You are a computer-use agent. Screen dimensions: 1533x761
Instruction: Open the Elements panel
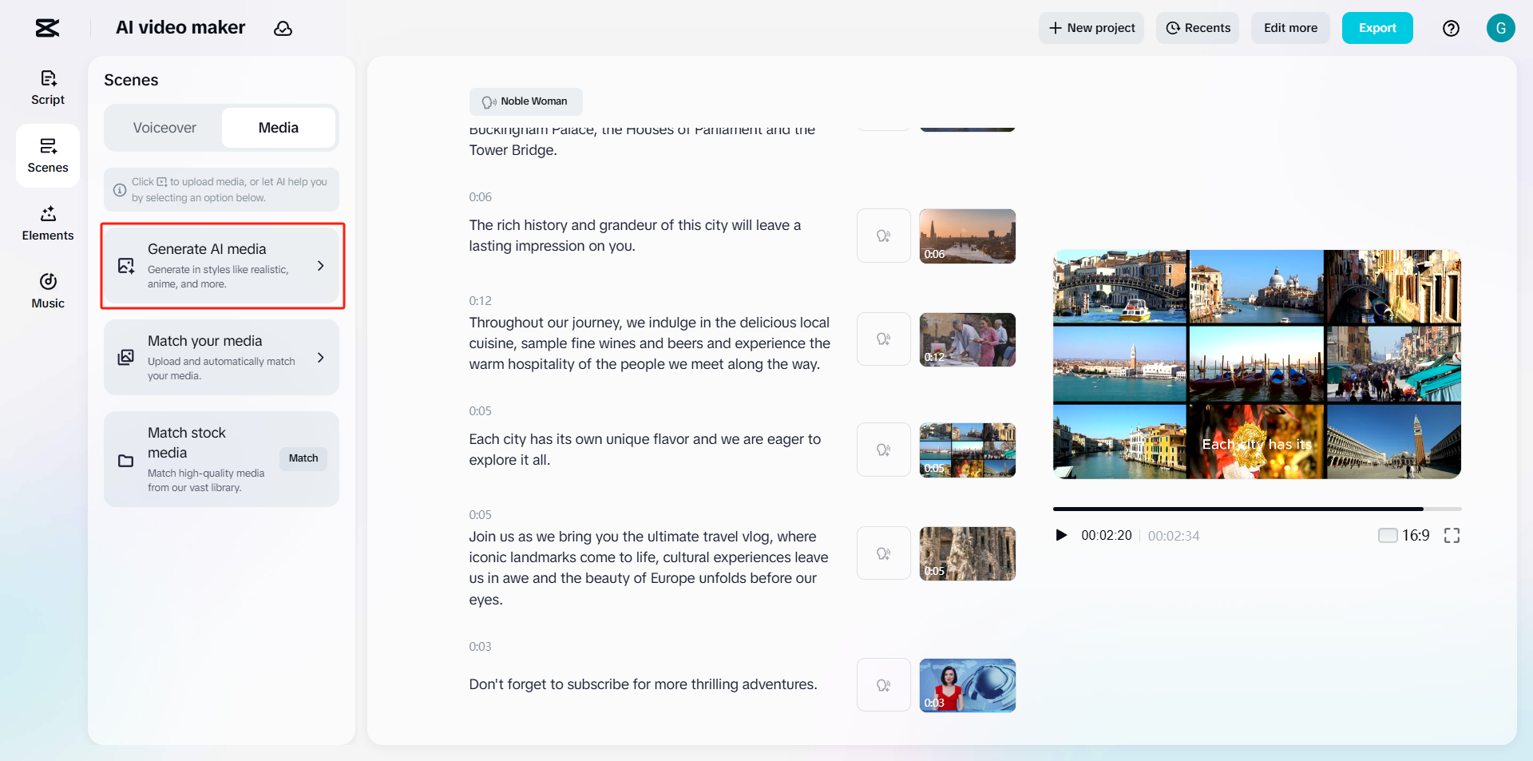[48, 224]
